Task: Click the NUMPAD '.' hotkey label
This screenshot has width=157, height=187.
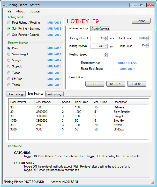Action: 128,69
